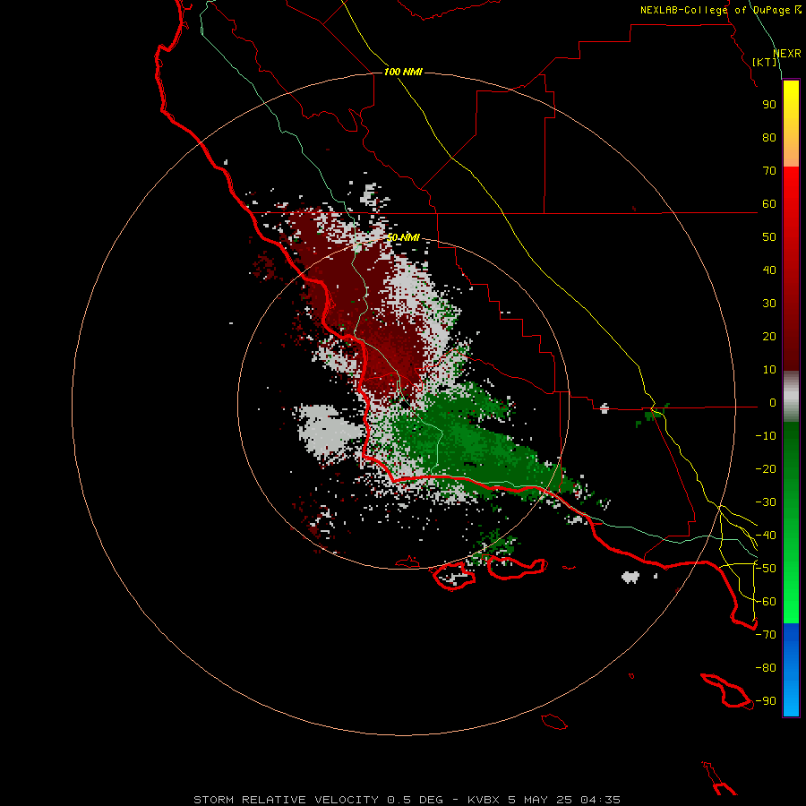Pick the blue segment at the color bar bottom

[x=791, y=669]
